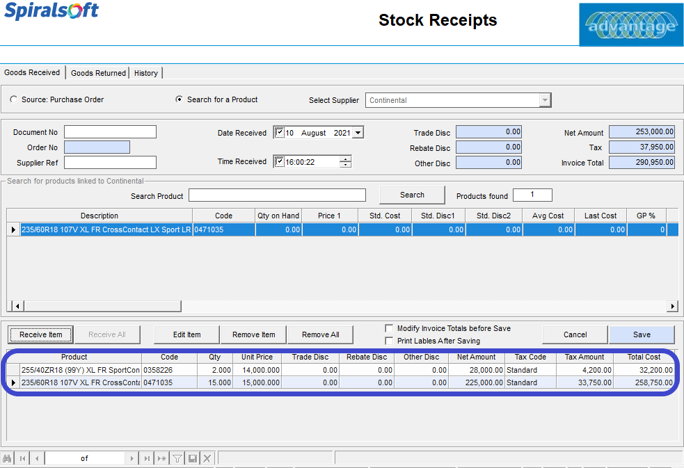
Task: Click the Save button
Action: click(x=642, y=334)
